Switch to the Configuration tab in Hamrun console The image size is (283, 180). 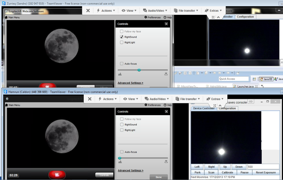click(x=227, y=108)
